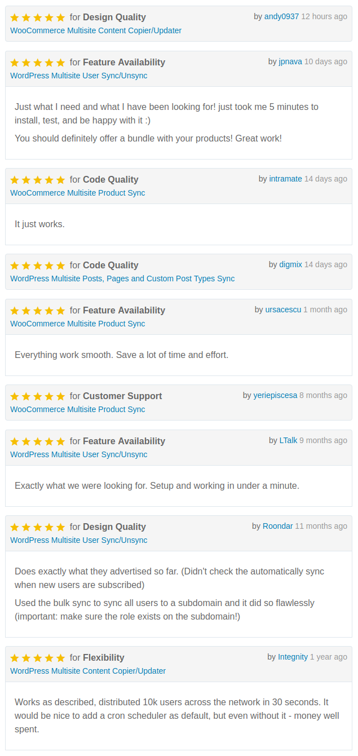Open the Roondar reviewer link
Image resolution: width=358 pixels, height=756 pixels.
[x=277, y=526]
